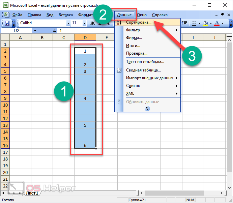The image size is (233, 203).
Task: Choose Сводная таблица... entry
Action: pyautogui.click(x=148, y=70)
